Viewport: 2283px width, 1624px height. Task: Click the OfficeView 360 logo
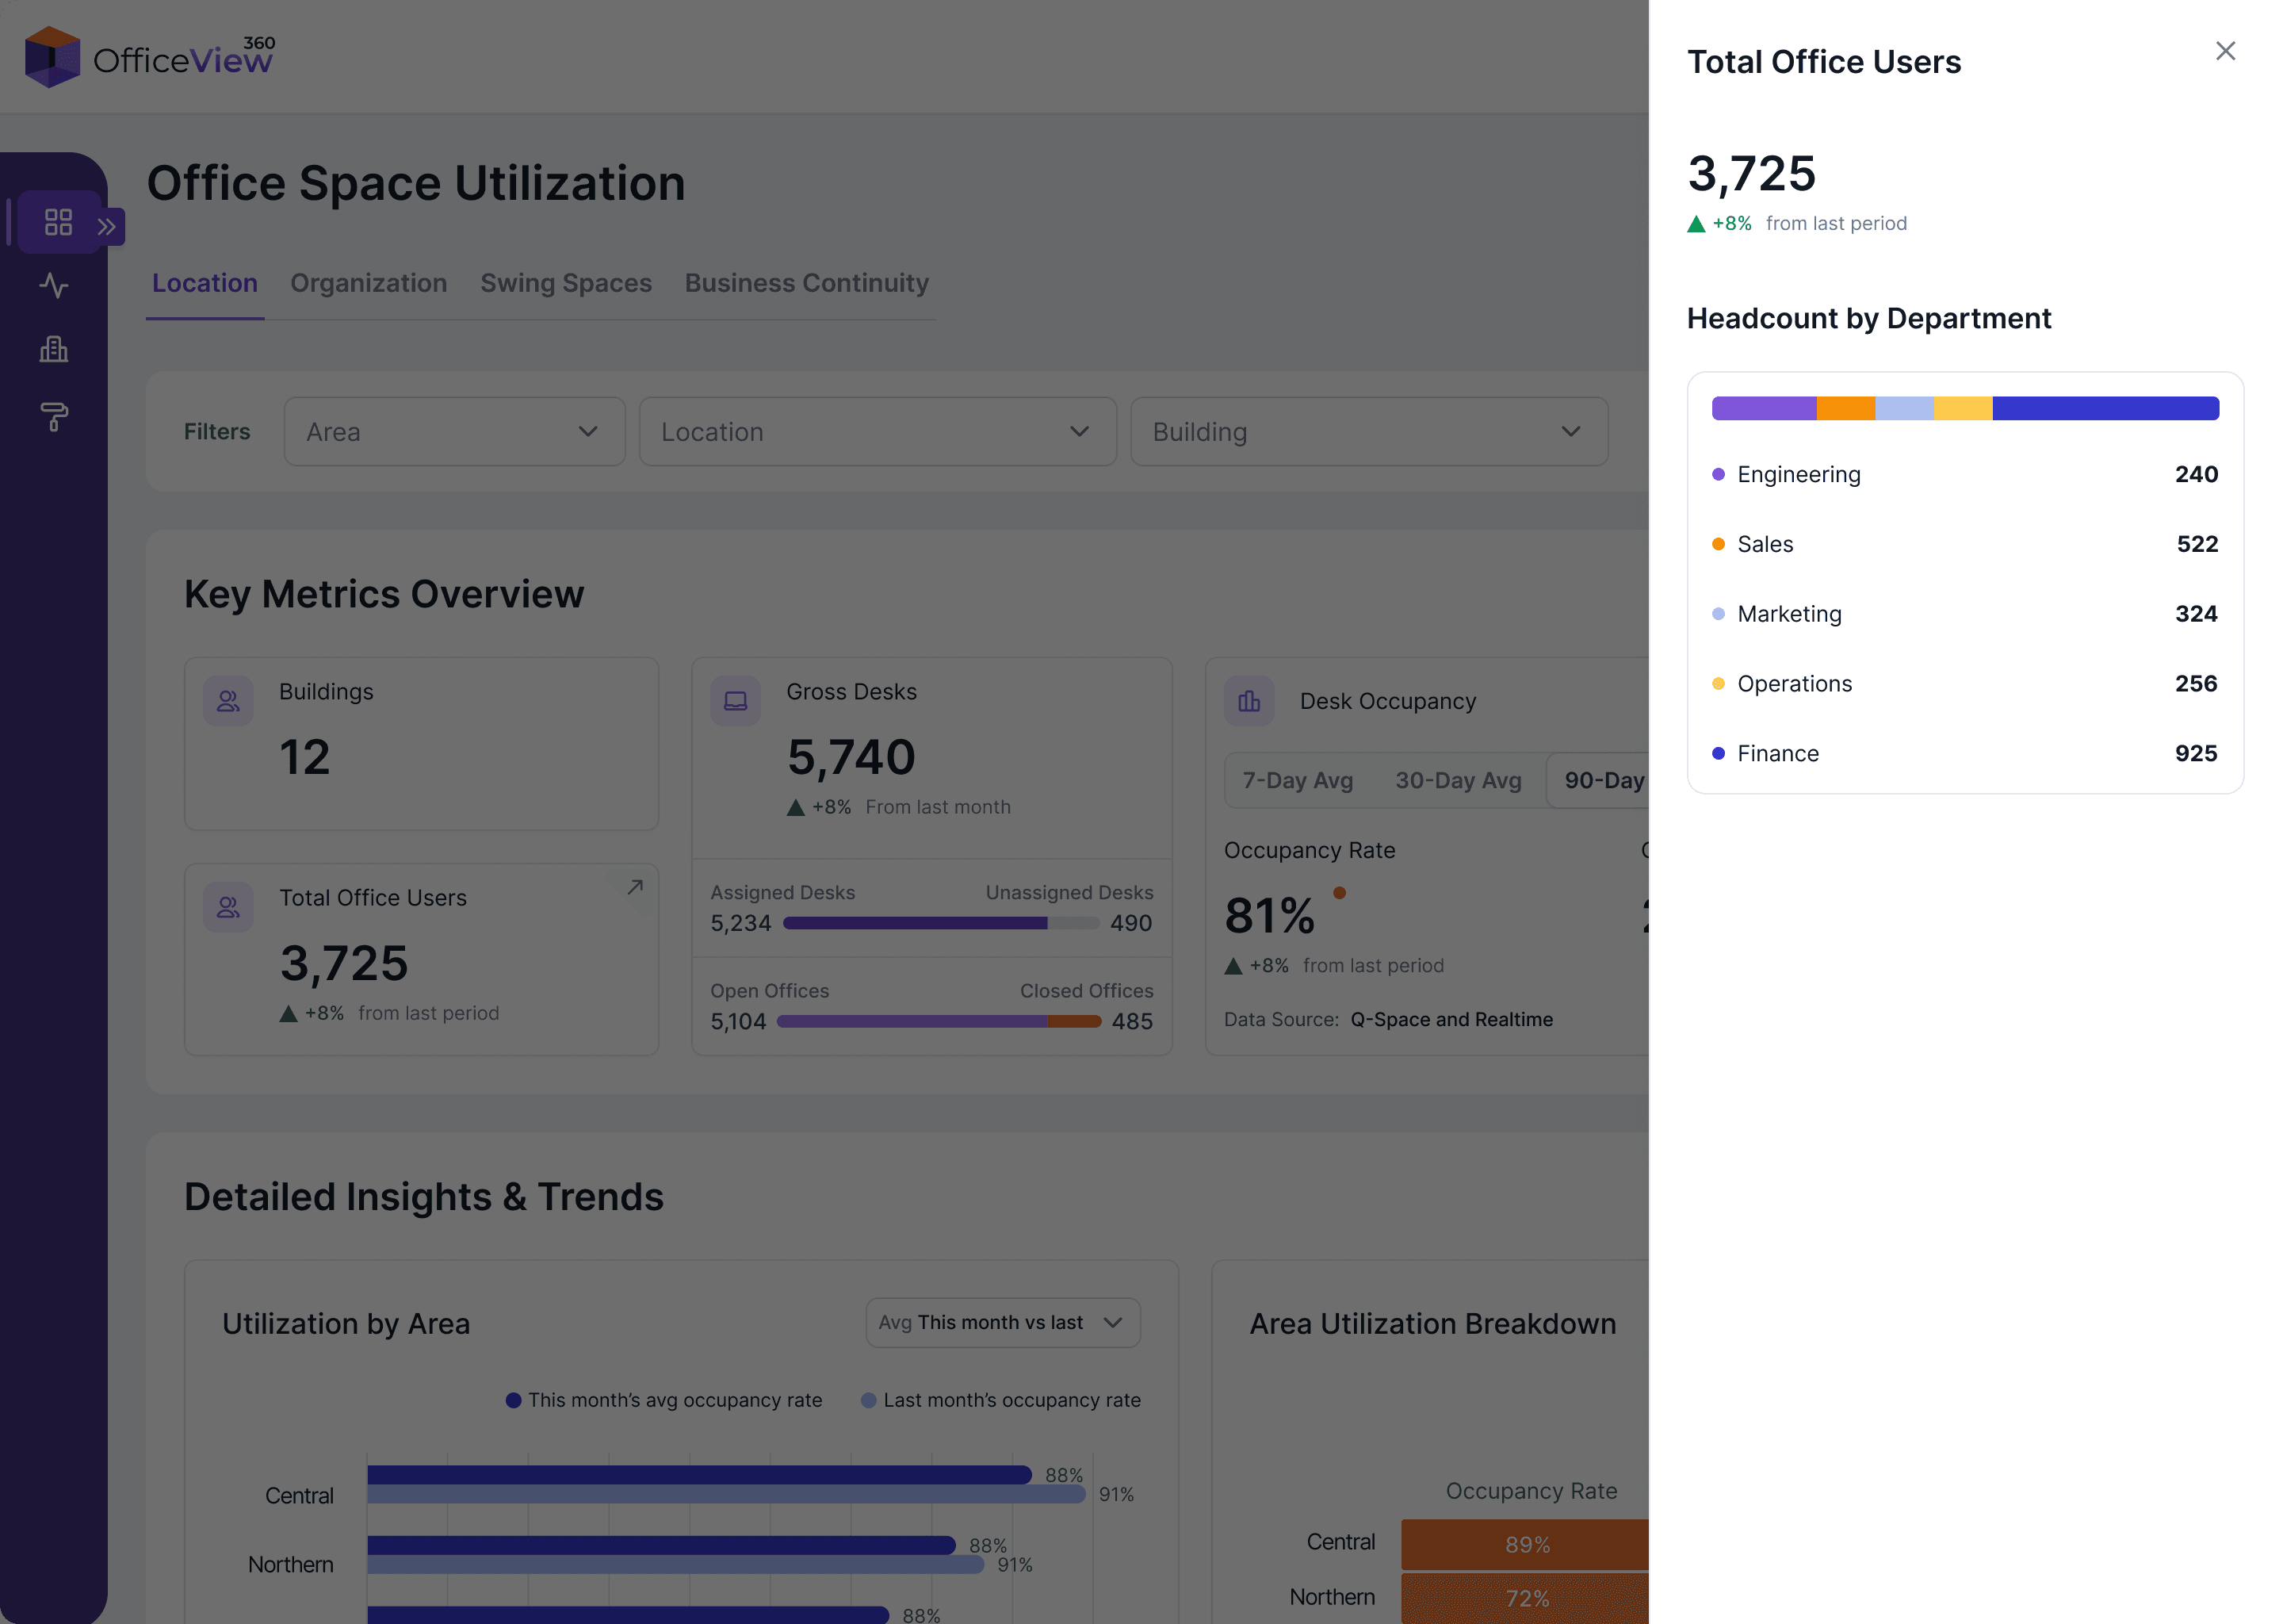[150, 57]
